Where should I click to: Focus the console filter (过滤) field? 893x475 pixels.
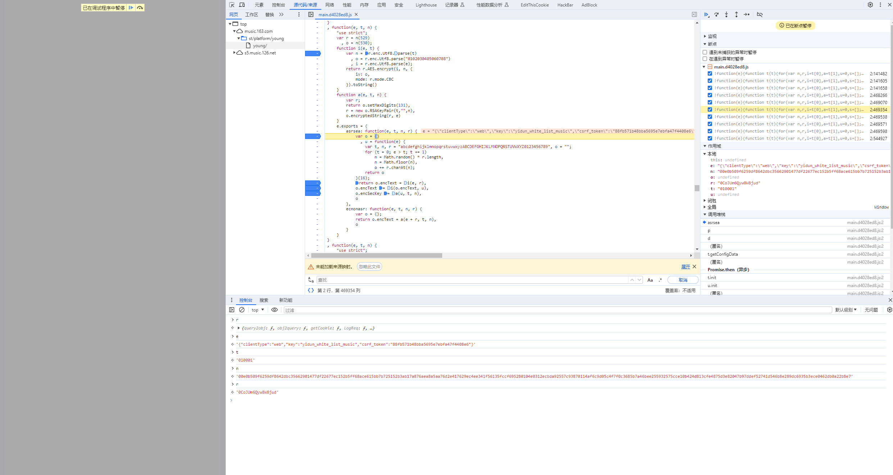(558, 310)
